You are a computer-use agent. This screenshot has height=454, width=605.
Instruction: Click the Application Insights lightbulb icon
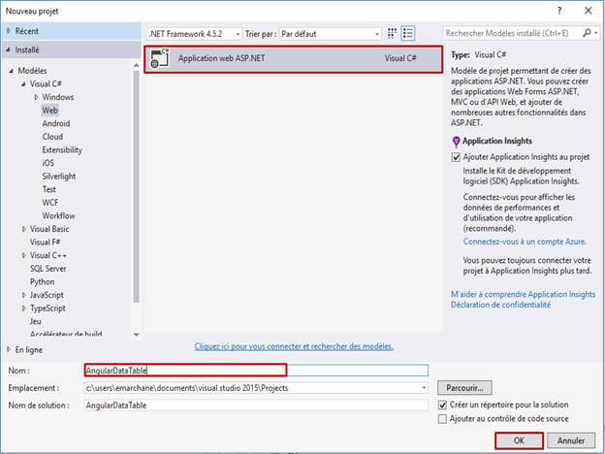click(x=456, y=142)
